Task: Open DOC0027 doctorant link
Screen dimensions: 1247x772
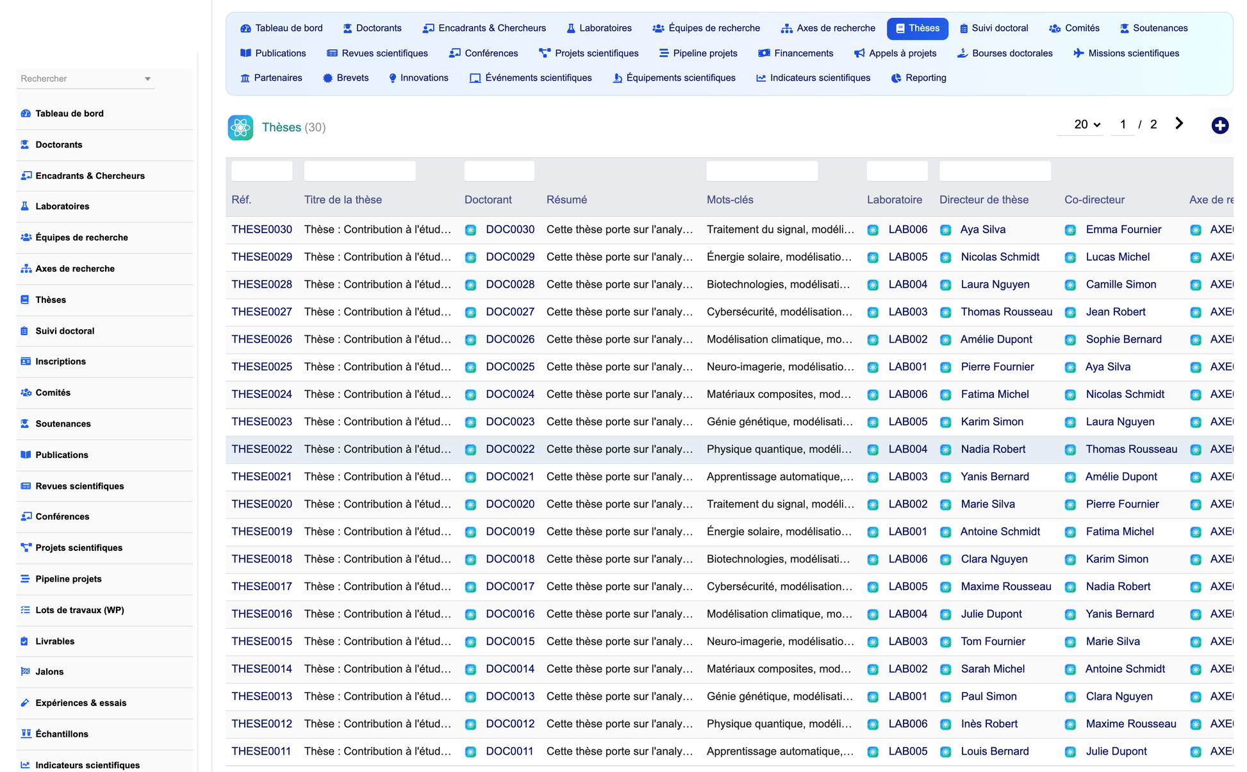Action: tap(510, 312)
